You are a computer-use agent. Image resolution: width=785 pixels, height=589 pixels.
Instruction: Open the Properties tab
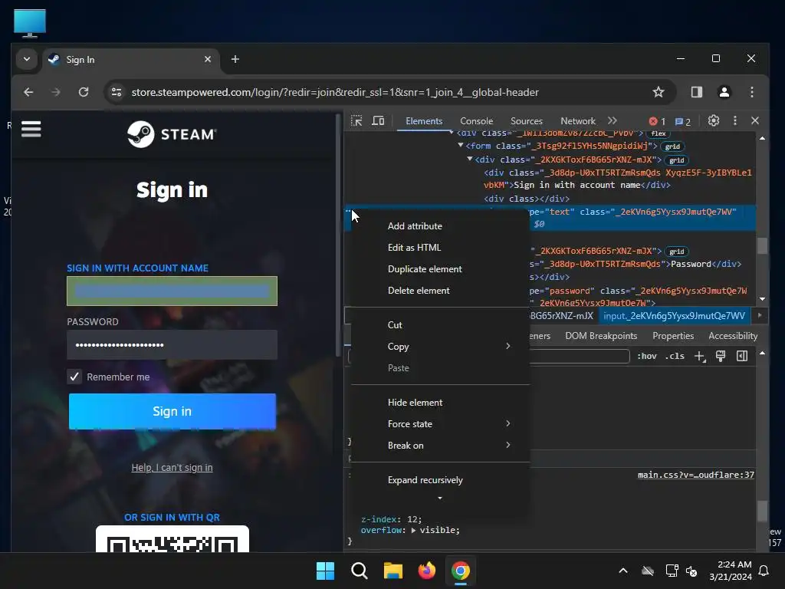click(x=673, y=336)
